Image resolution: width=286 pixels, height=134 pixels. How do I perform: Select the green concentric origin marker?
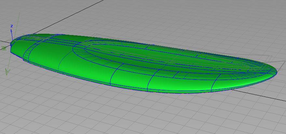click(x=4, y=48)
